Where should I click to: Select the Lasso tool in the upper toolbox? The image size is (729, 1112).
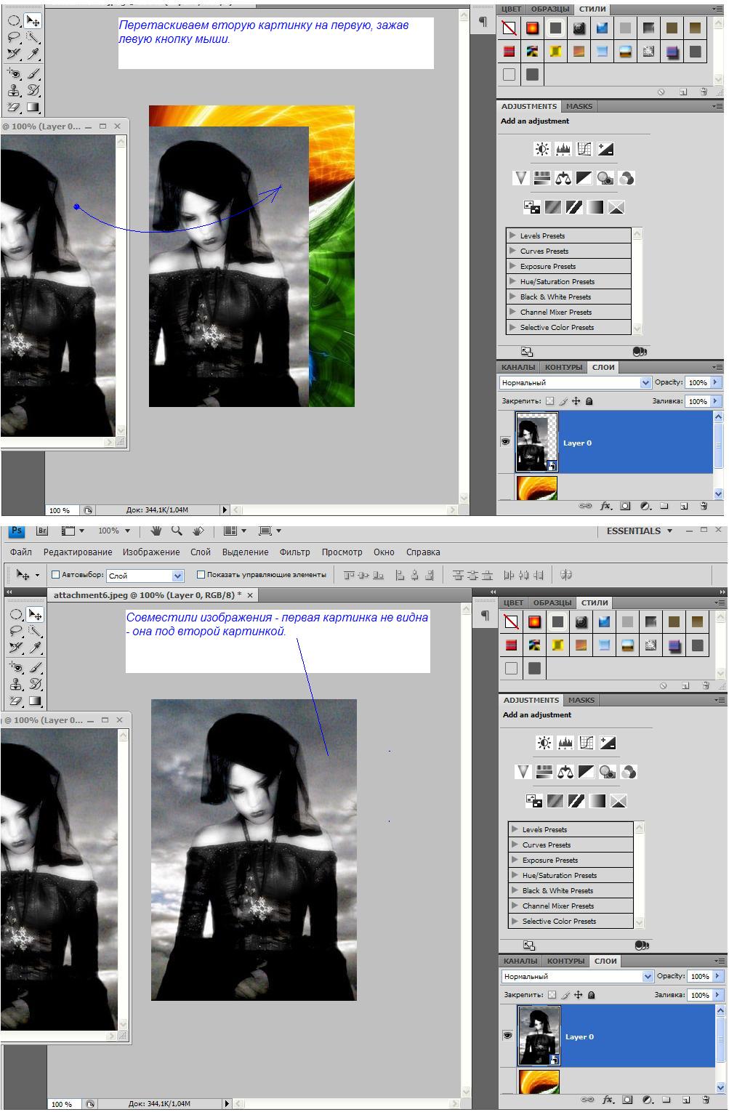coord(13,37)
